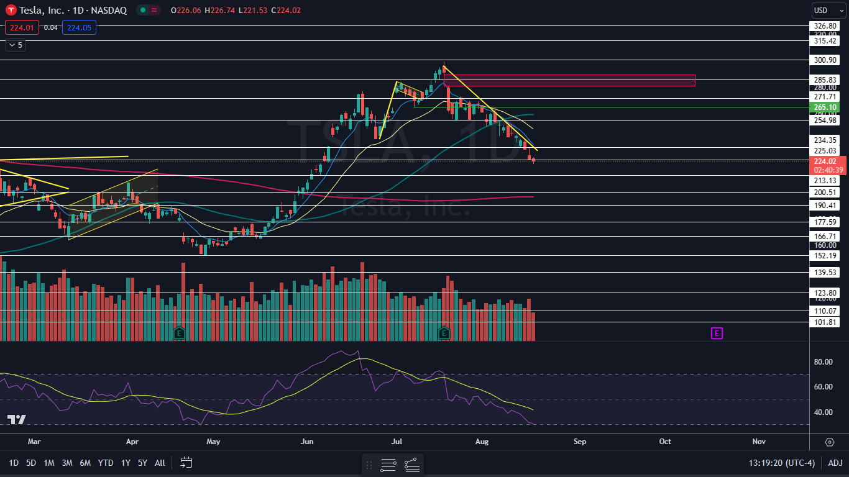Click the 213.13 price level label
This screenshot has height=477, width=849.
[826, 180]
